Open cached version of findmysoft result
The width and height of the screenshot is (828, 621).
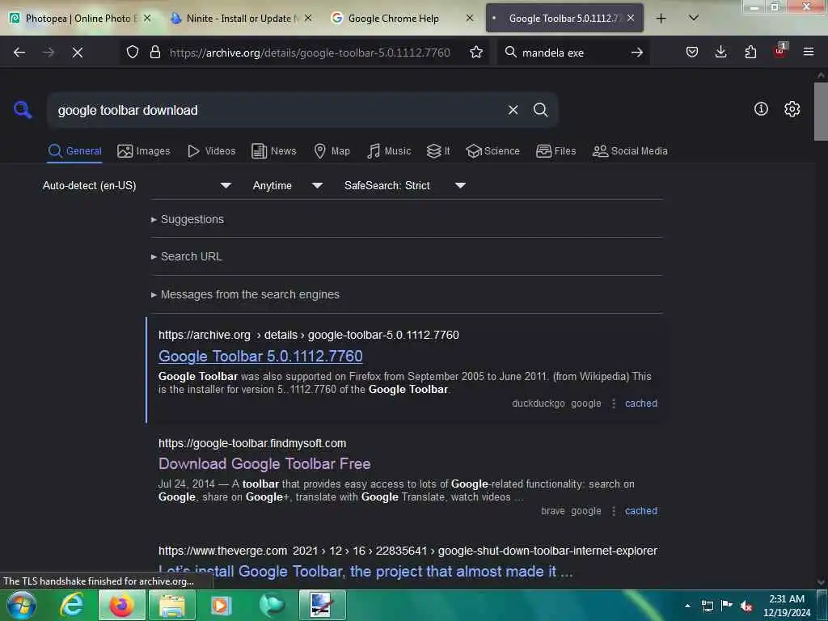(x=641, y=511)
